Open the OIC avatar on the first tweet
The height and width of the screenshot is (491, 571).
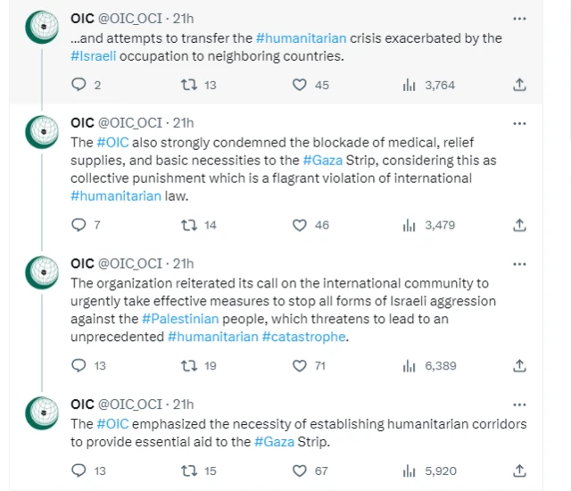[x=43, y=29]
